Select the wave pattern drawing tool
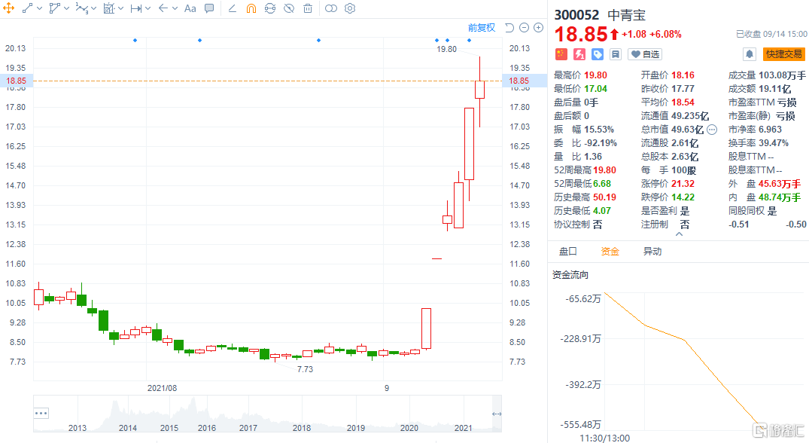The image size is (809, 443). [82, 8]
